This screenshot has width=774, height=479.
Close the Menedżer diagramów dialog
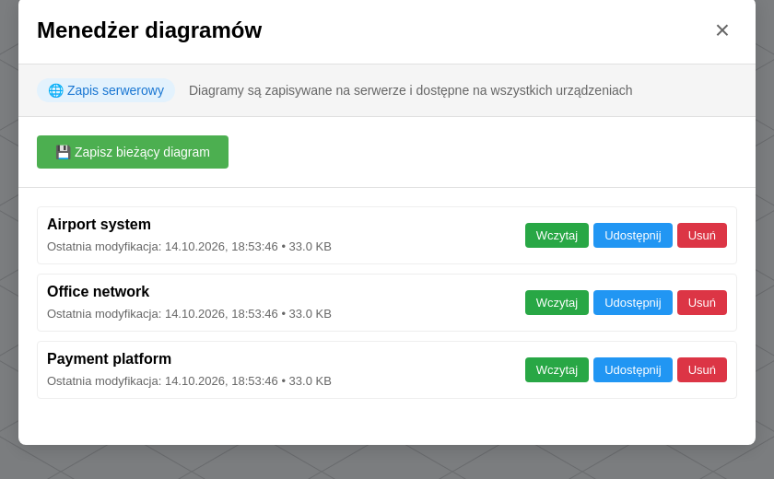point(721,30)
